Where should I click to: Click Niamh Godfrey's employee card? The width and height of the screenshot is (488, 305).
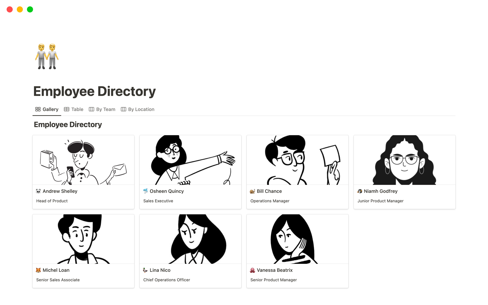(x=404, y=171)
